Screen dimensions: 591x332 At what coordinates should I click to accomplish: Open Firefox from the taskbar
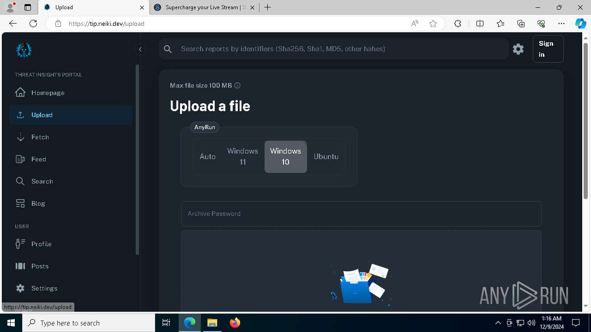235,323
